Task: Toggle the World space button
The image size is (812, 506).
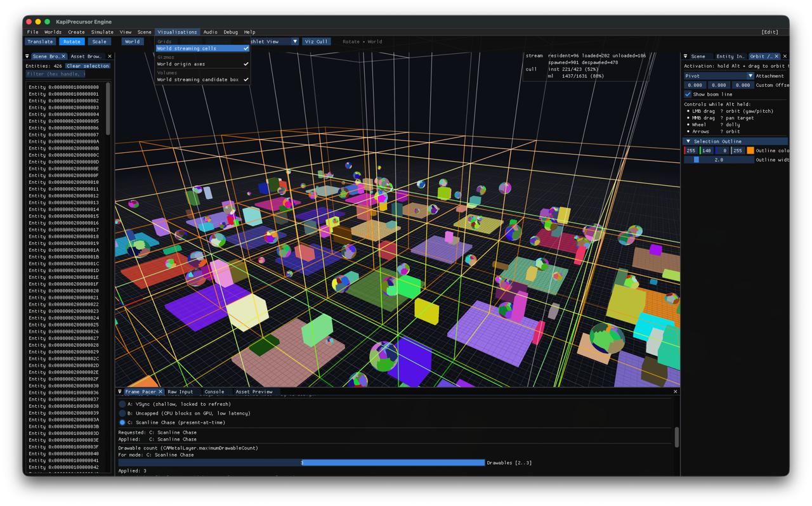Action: point(132,42)
